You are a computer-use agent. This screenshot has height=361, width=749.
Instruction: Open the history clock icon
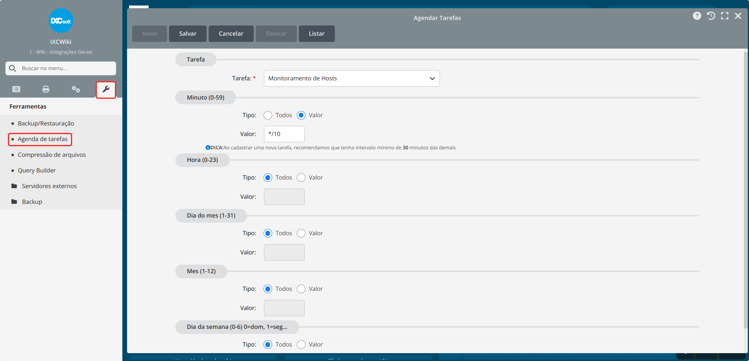[711, 16]
